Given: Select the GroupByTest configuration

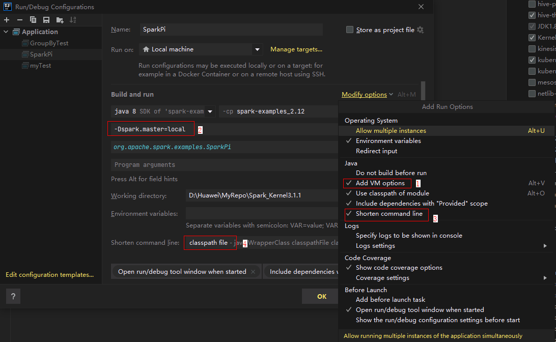Looking at the screenshot, I should coord(49,43).
